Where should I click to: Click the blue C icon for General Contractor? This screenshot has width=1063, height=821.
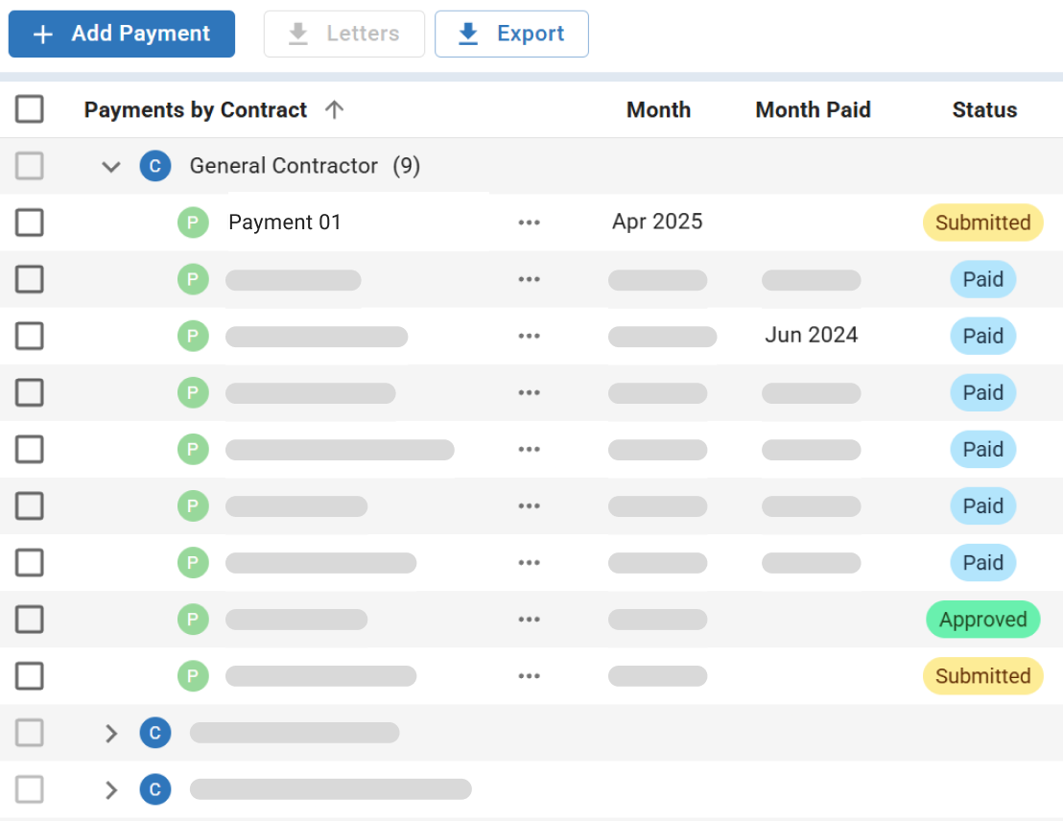[155, 166]
